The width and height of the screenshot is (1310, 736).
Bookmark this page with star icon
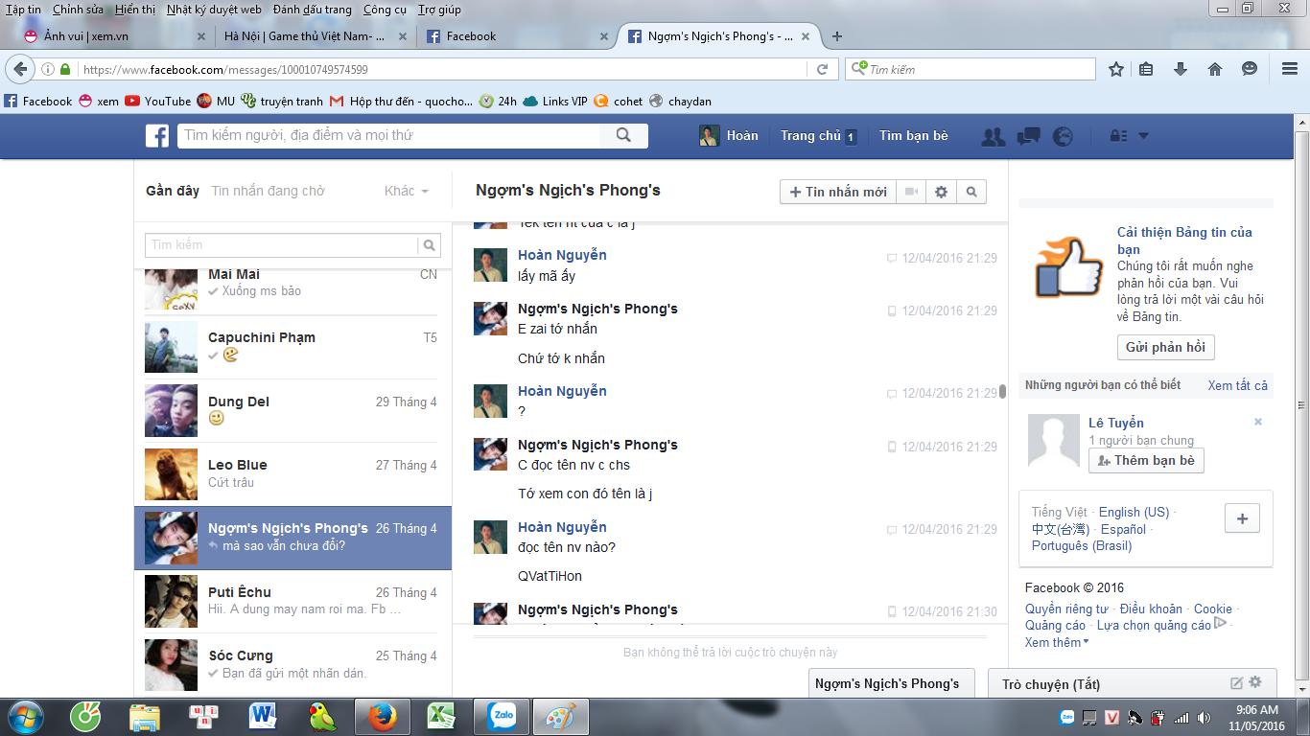click(1116, 69)
